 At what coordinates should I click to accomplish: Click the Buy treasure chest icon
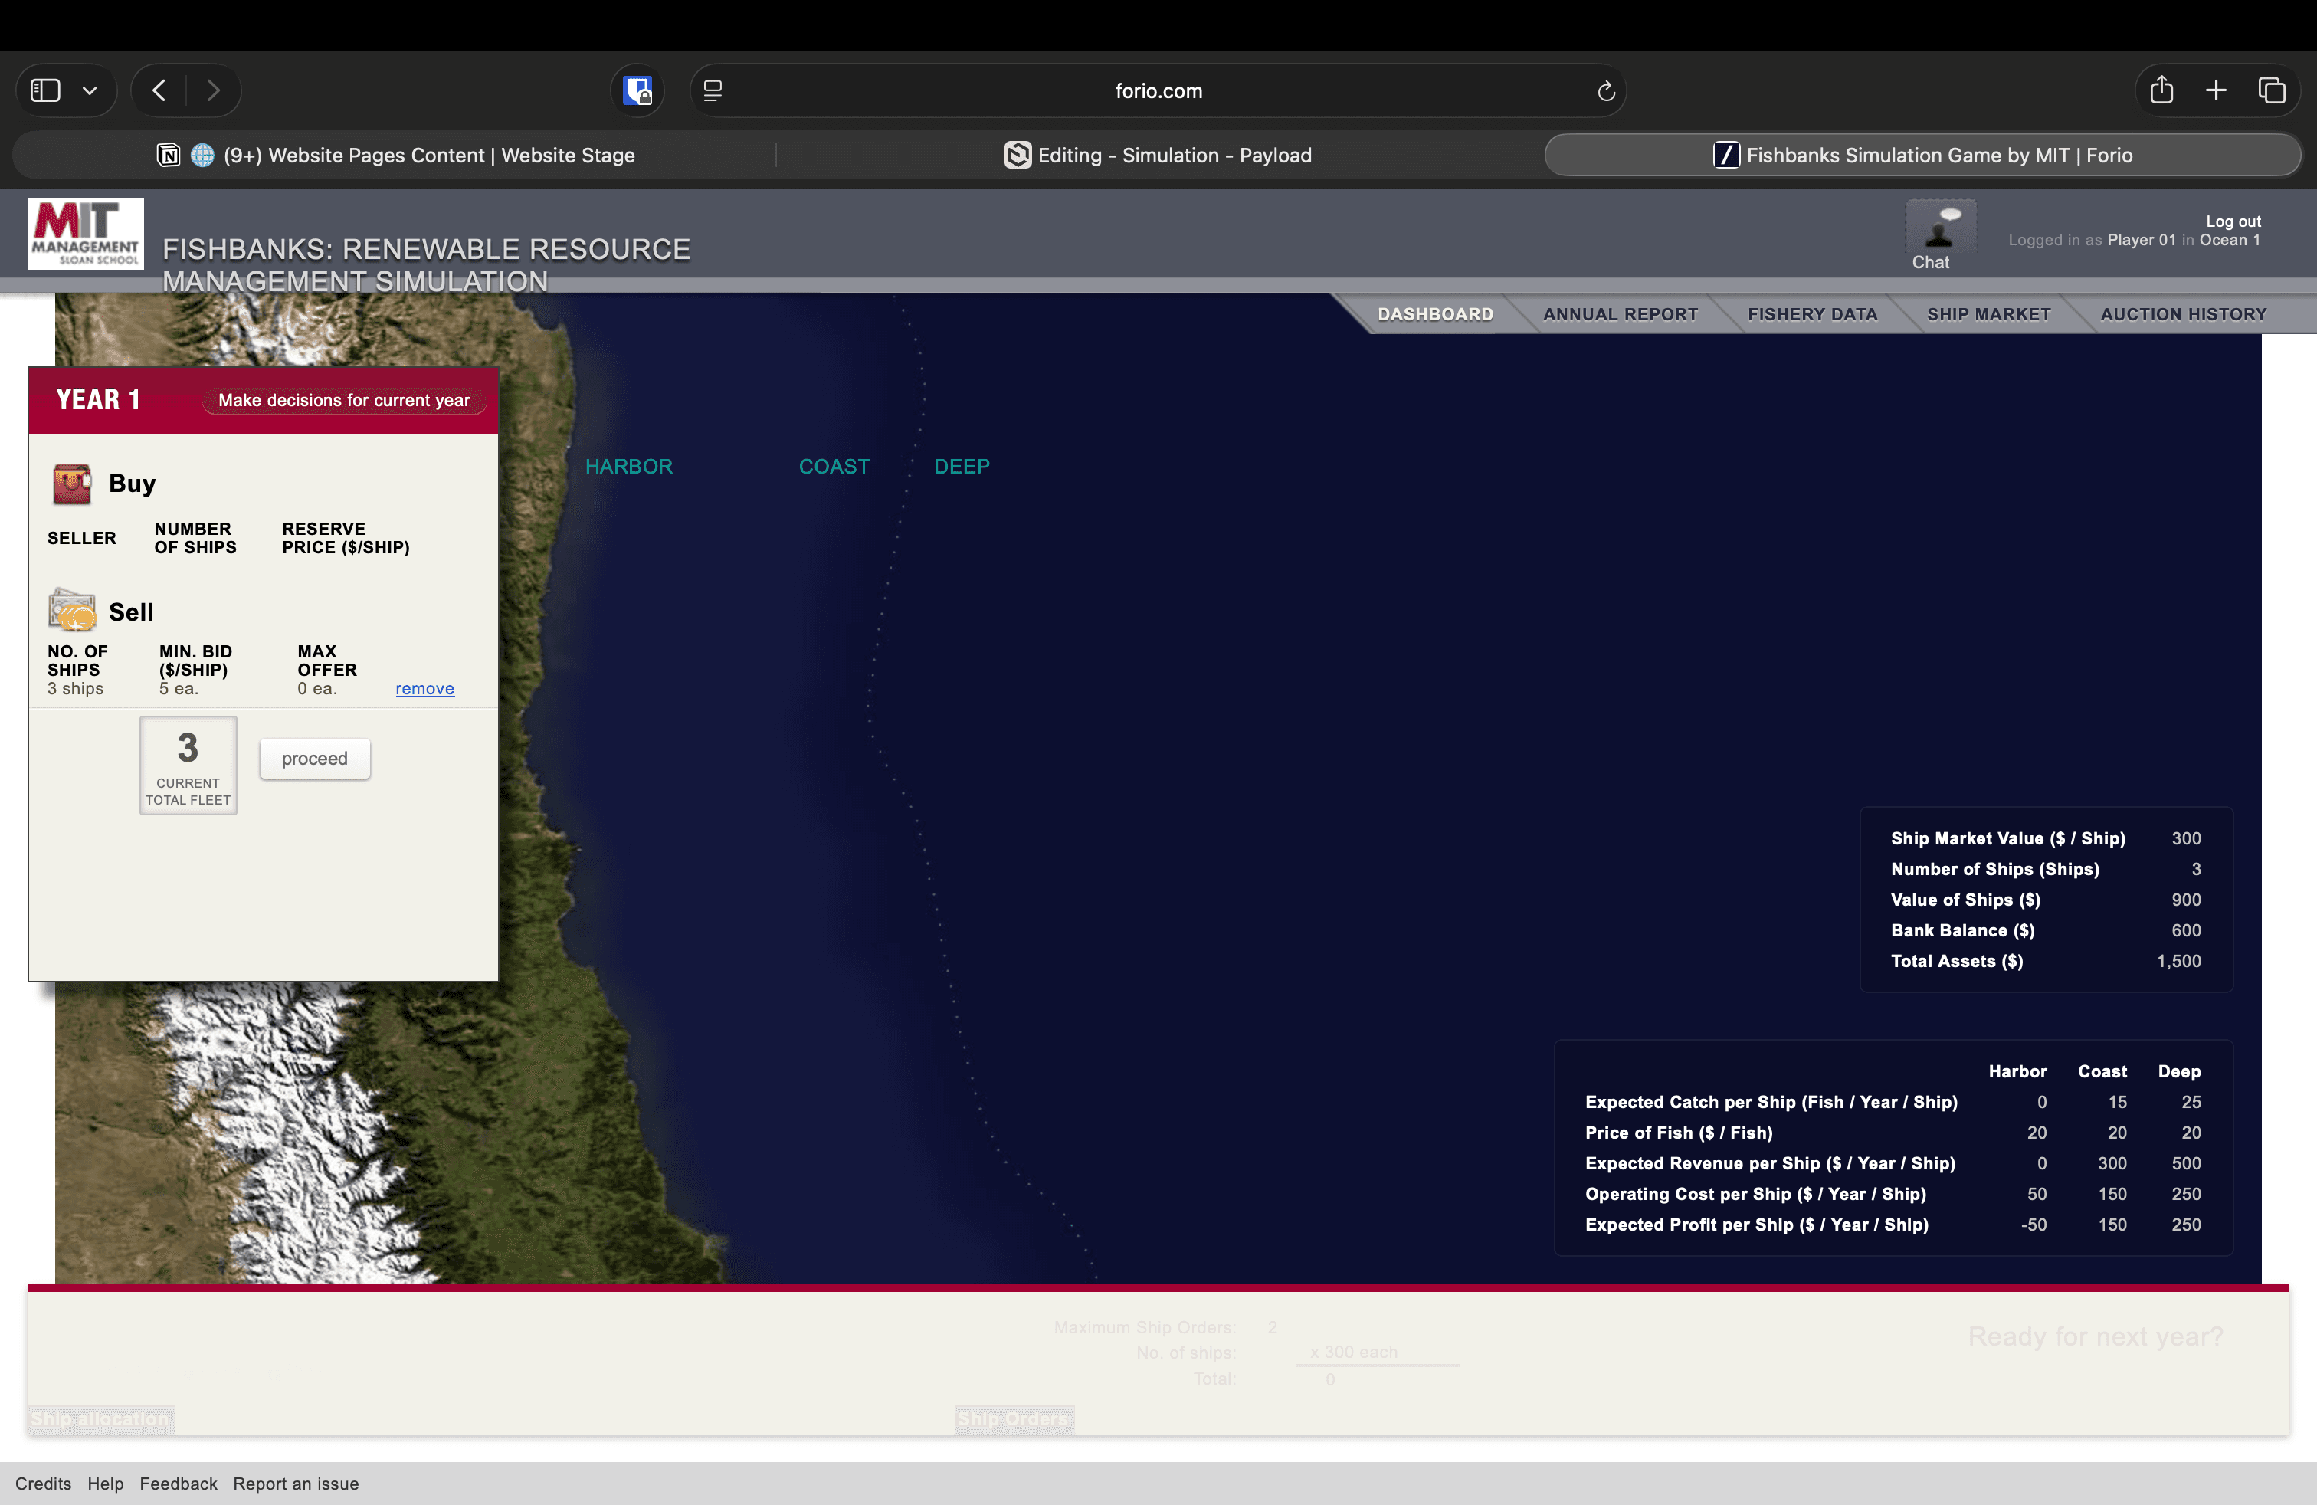coord(71,484)
